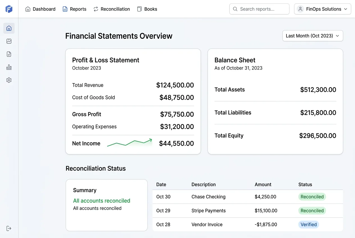The width and height of the screenshot is (355, 238).
Task: Open the Books section from the navbar
Action: point(147,9)
